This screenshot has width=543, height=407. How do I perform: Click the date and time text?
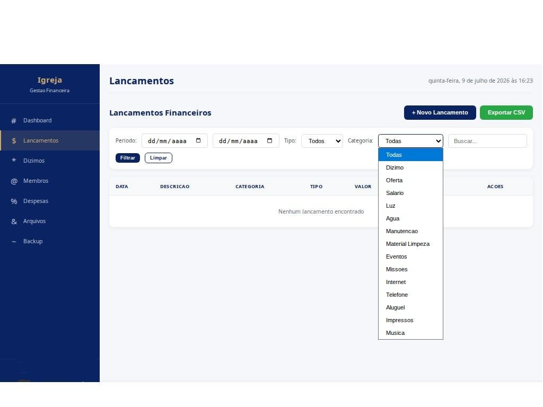480,81
